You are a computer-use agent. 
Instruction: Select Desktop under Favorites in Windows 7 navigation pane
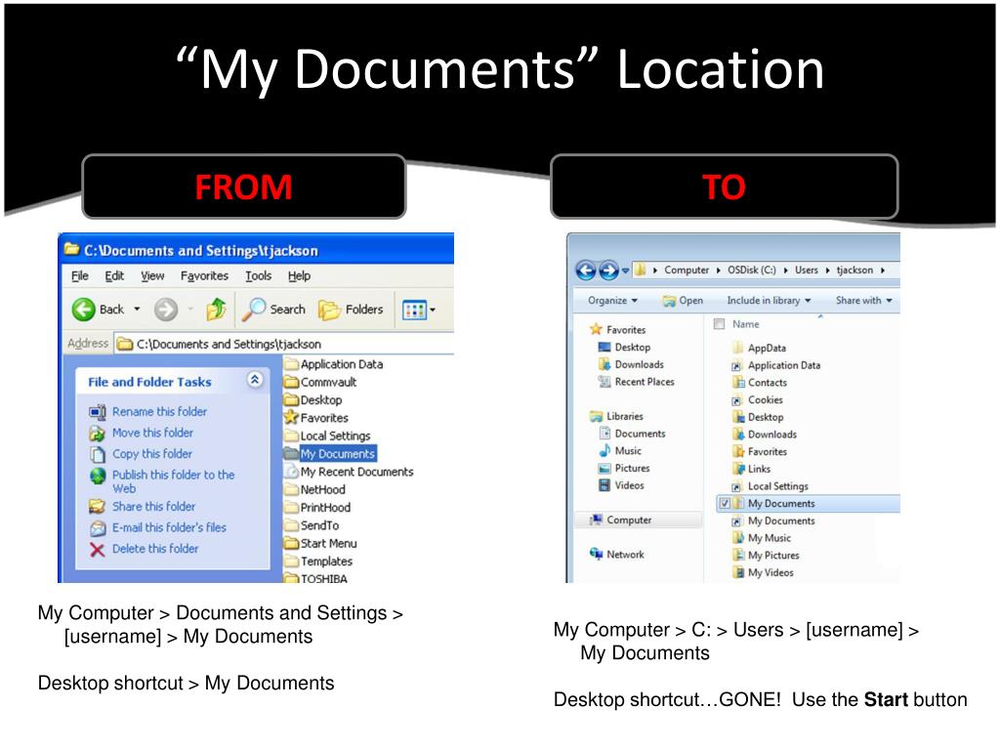click(x=624, y=347)
